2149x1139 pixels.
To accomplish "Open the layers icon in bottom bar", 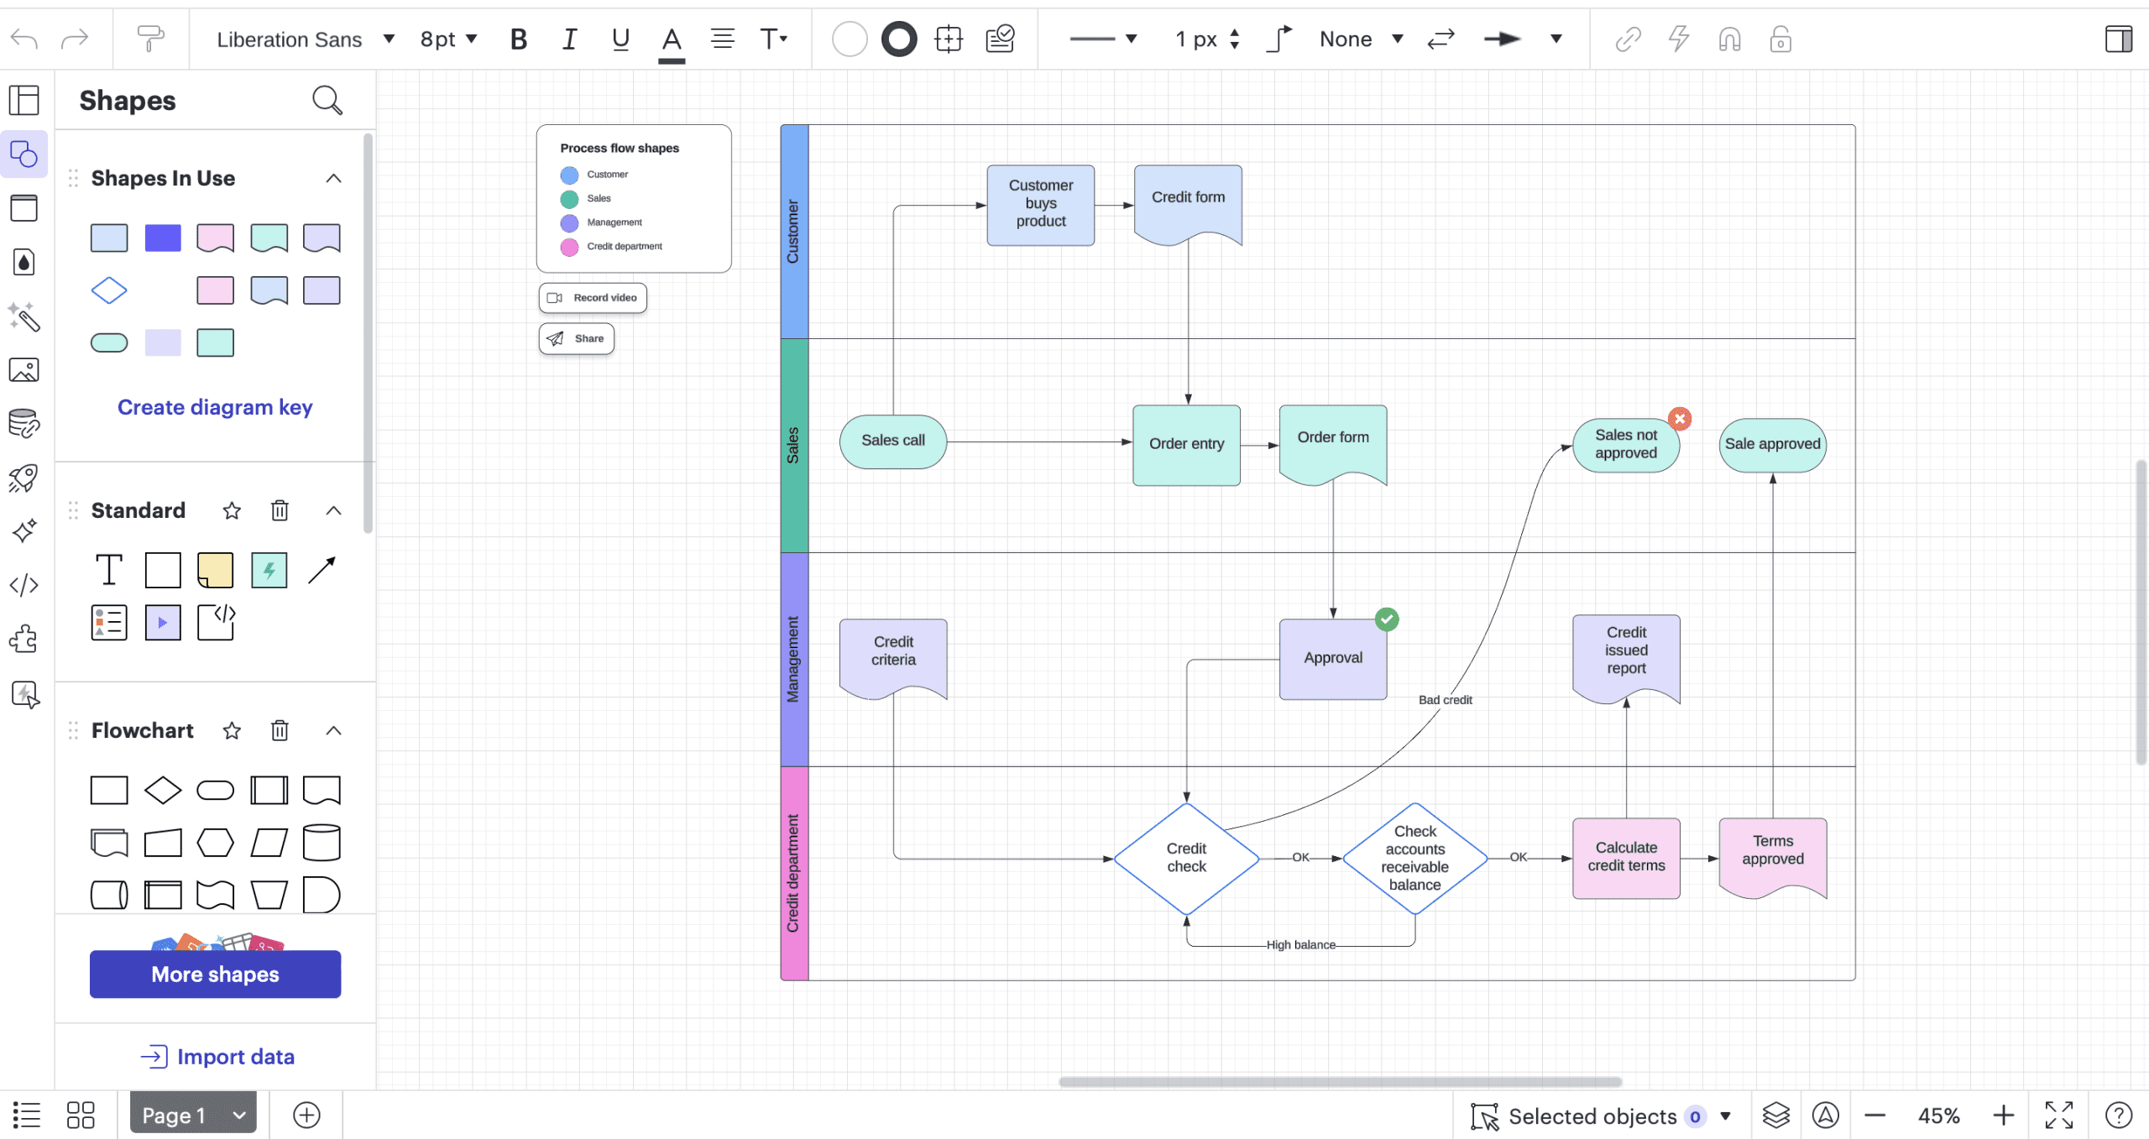I will (1775, 1115).
